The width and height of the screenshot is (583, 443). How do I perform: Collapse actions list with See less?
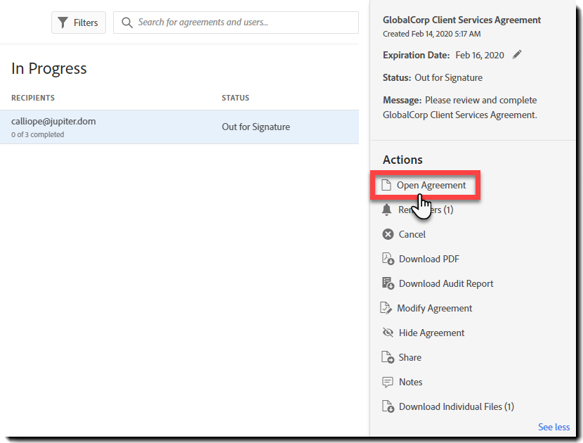(553, 427)
